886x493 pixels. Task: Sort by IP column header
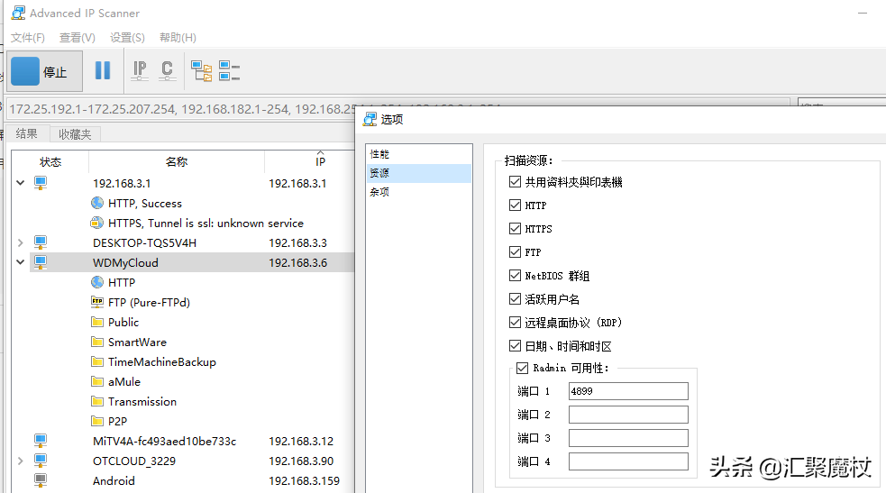[320, 162]
